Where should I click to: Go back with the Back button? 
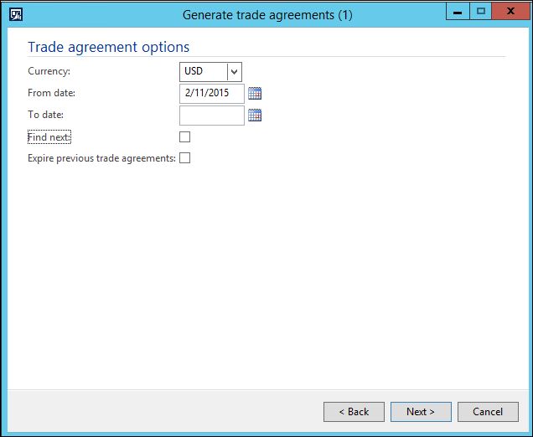click(354, 412)
